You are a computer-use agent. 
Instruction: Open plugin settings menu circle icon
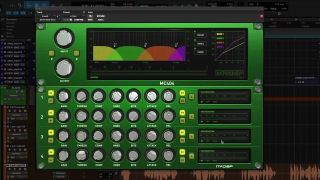pyautogui.click(x=84, y=12)
